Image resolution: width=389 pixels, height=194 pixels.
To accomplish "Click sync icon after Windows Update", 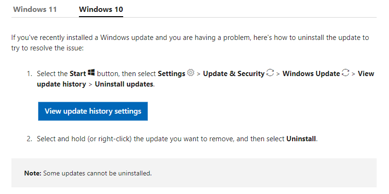I will pyautogui.click(x=345, y=73).
